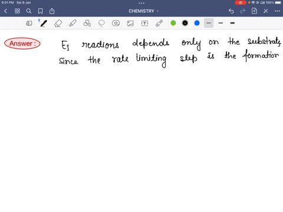Select the Highlighter tool
The image size is (283, 212).
73,23
